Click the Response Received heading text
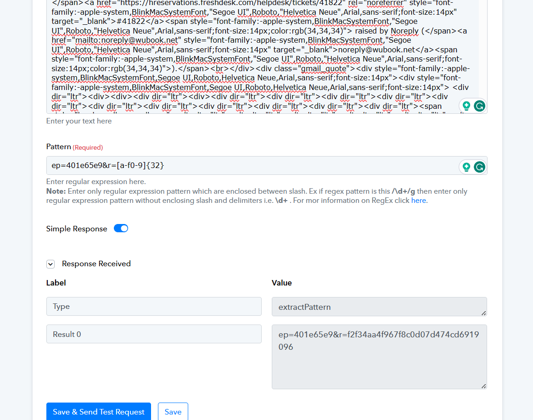 96,264
